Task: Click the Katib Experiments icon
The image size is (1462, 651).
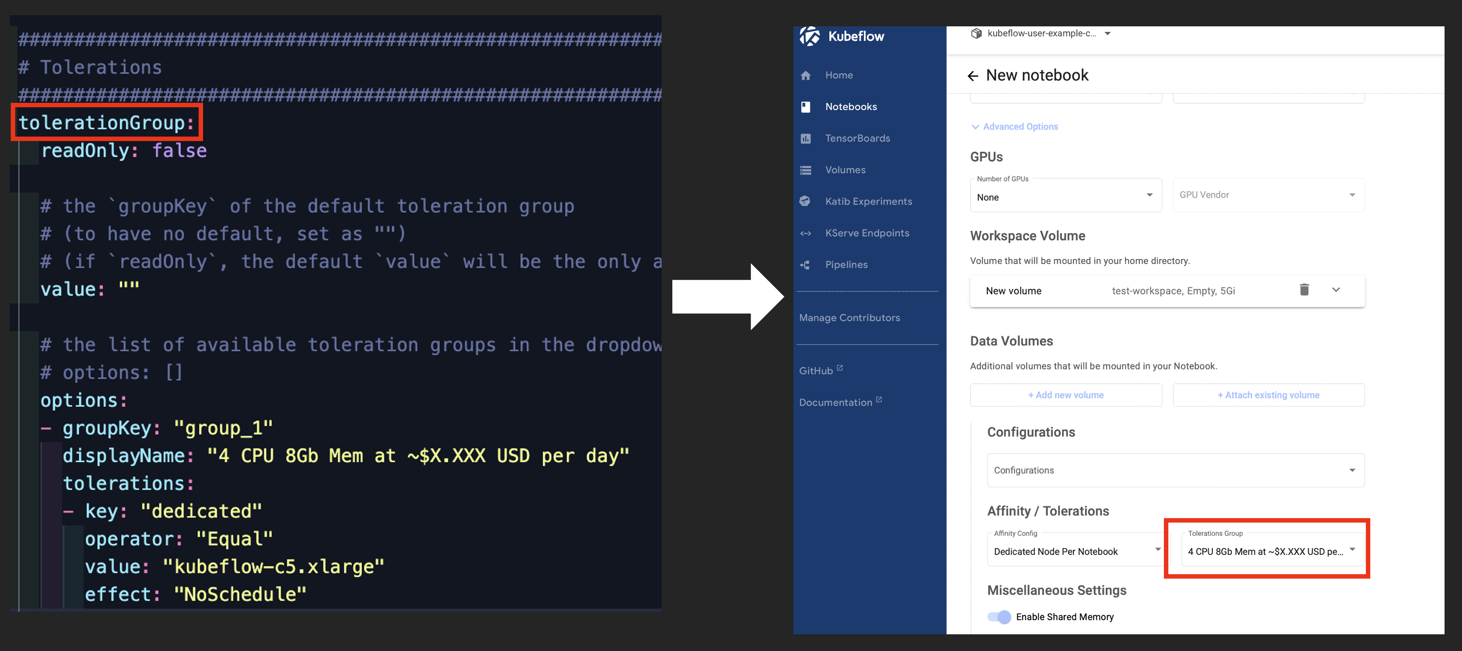Action: pos(805,202)
